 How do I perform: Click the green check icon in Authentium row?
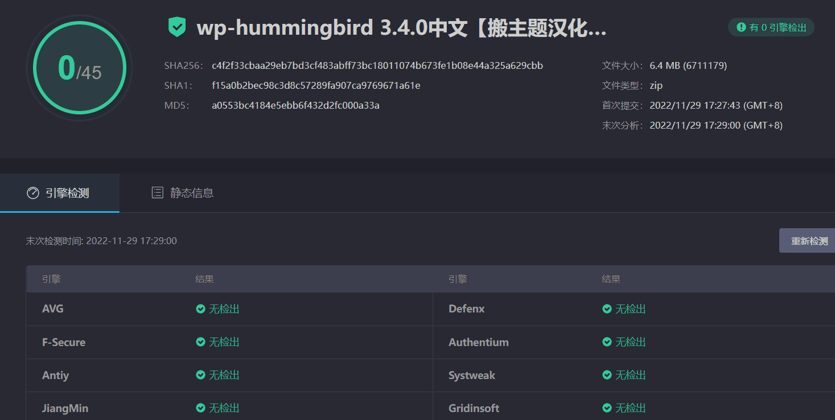607,342
